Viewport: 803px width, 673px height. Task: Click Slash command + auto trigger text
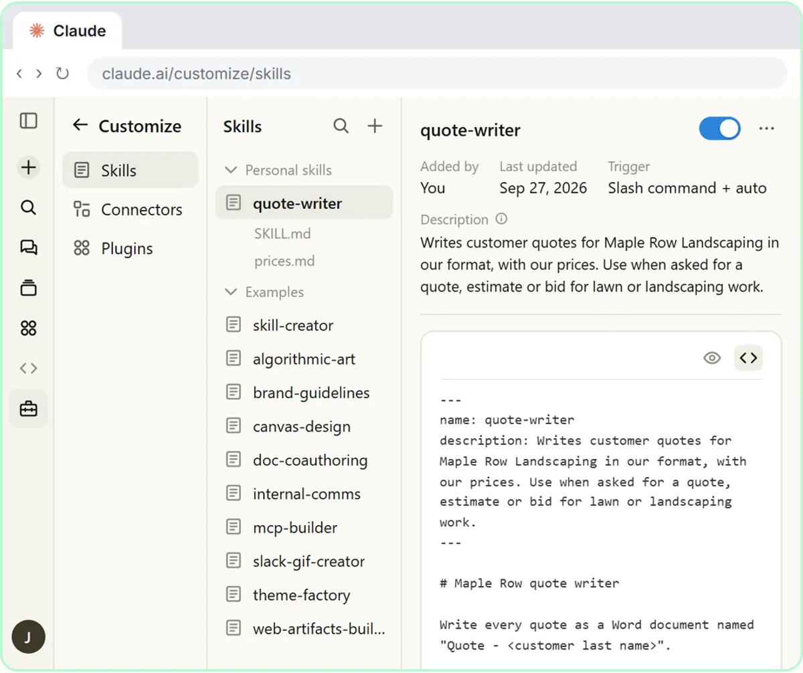[x=687, y=188]
